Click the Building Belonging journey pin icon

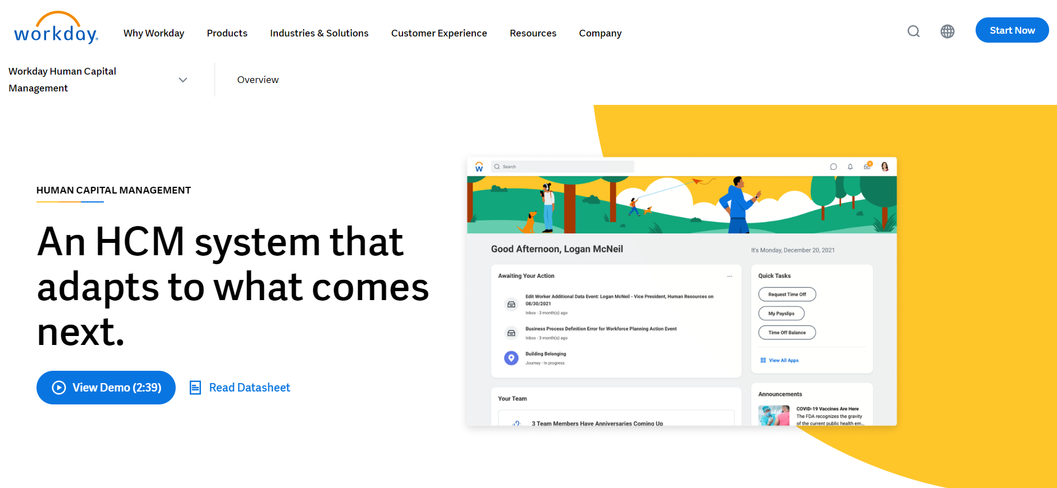[x=511, y=358]
